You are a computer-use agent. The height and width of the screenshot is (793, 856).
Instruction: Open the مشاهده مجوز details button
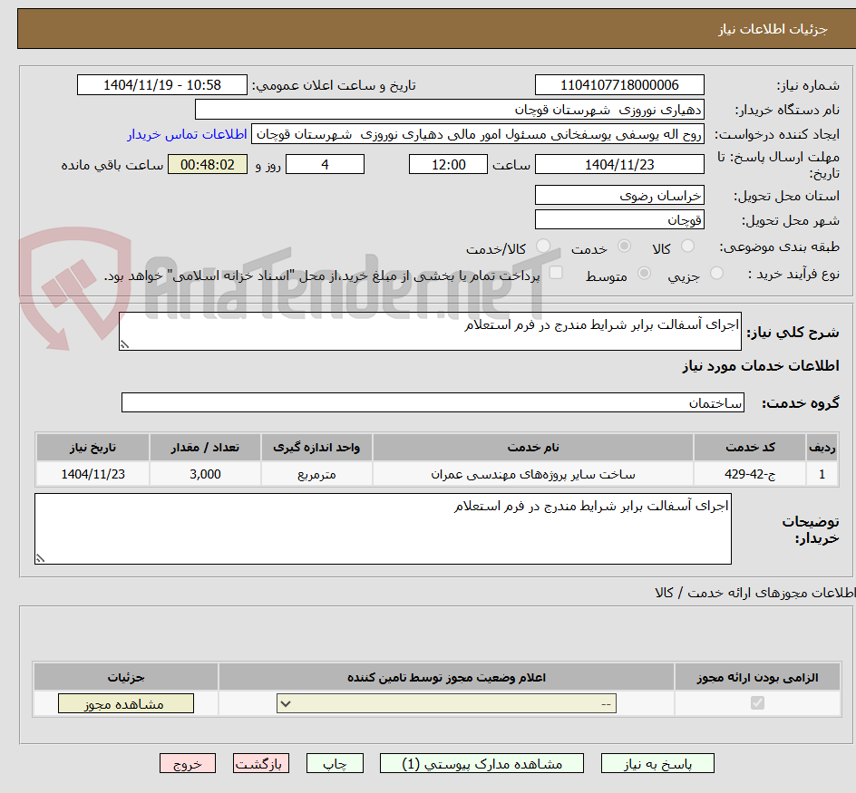click(x=125, y=703)
